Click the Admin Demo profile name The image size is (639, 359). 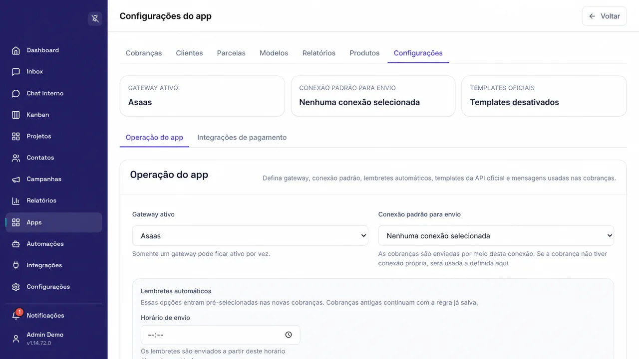45,335
